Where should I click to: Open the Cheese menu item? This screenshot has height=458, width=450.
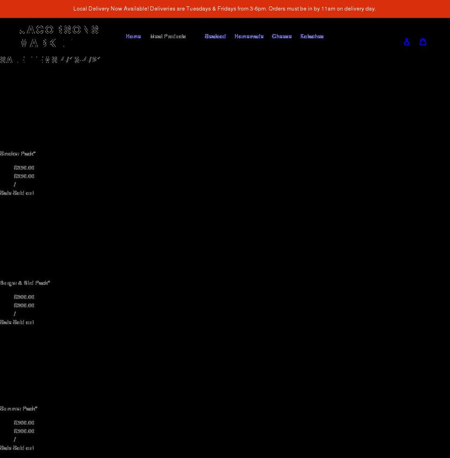(x=282, y=36)
